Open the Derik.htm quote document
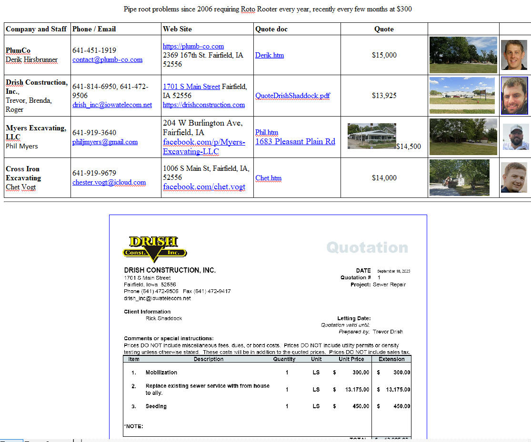This screenshot has height=442, width=531. tap(269, 55)
